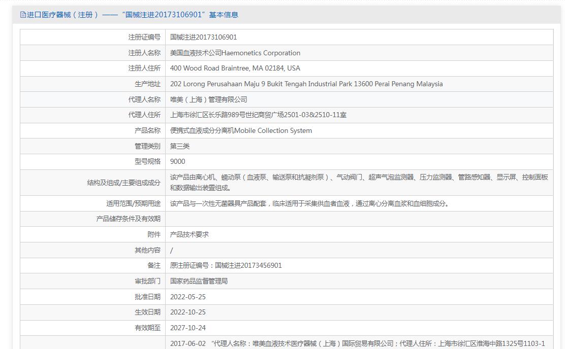Screen dimensions: 565x349
Task: Click the management category value 第三类
Action: pyautogui.click(x=180, y=146)
